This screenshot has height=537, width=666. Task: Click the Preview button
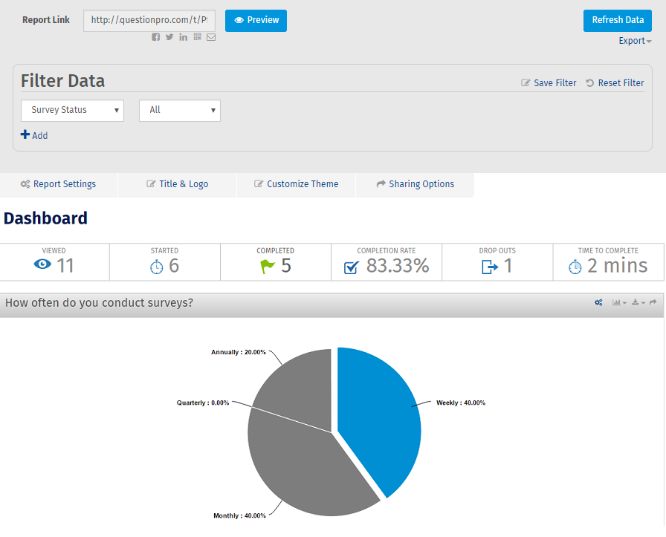pyautogui.click(x=256, y=21)
